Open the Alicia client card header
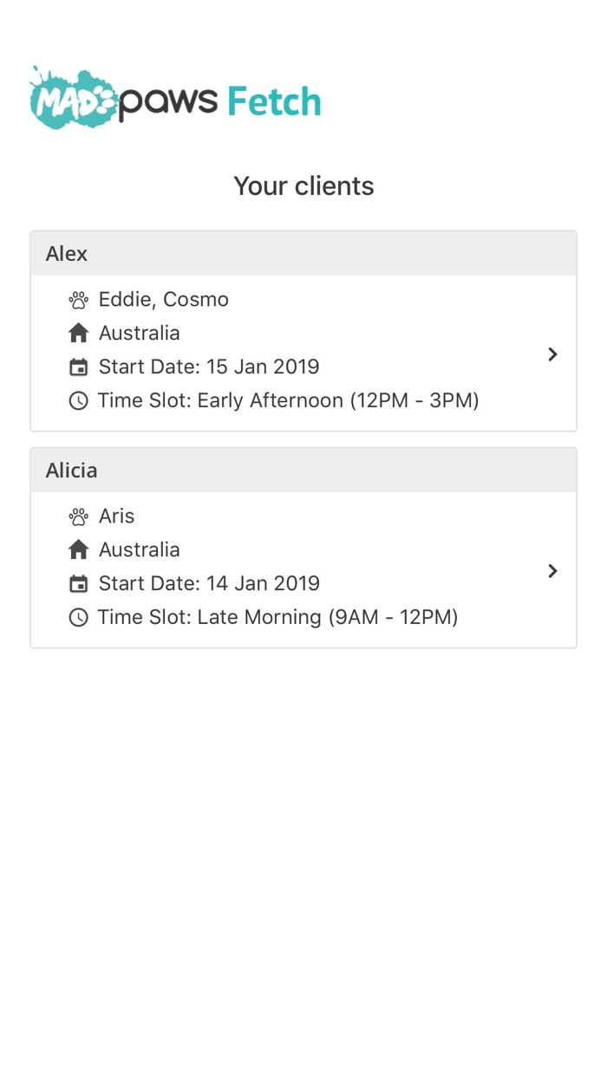This screenshot has height=1078, width=607. point(303,471)
